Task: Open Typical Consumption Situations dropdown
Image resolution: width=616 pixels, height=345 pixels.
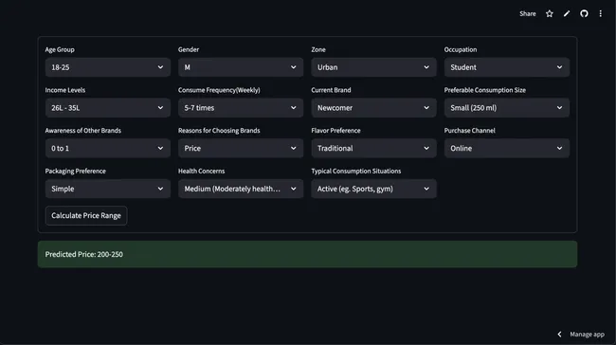Action: (x=373, y=189)
